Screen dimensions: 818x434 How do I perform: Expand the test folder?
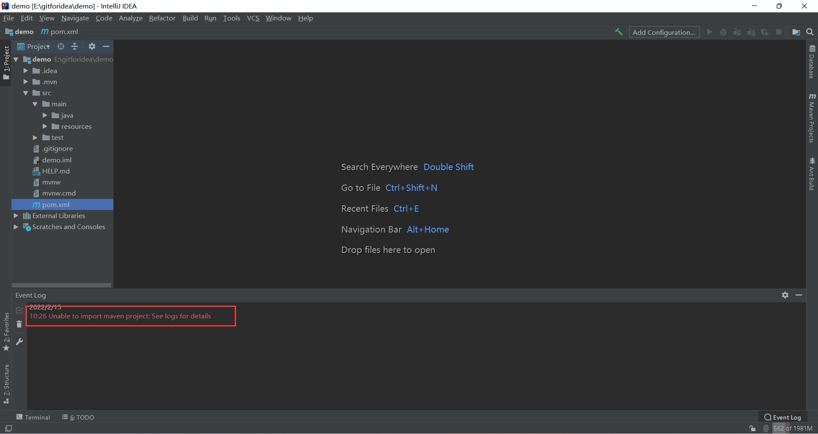pyautogui.click(x=35, y=138)
